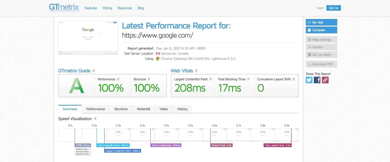Open Page Settings via the gear icon
Image resolution: width=390 pixels, height=162 pixels.
pyautogui.click(x=309, y=39)
